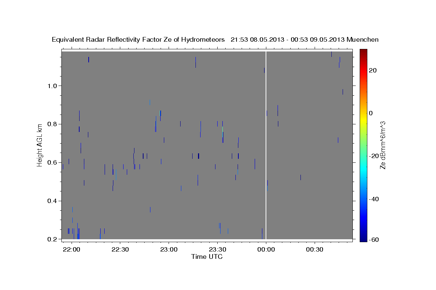Click the 'Time UTC' axis title
436x290 pixels.
(x=207, y=257)
